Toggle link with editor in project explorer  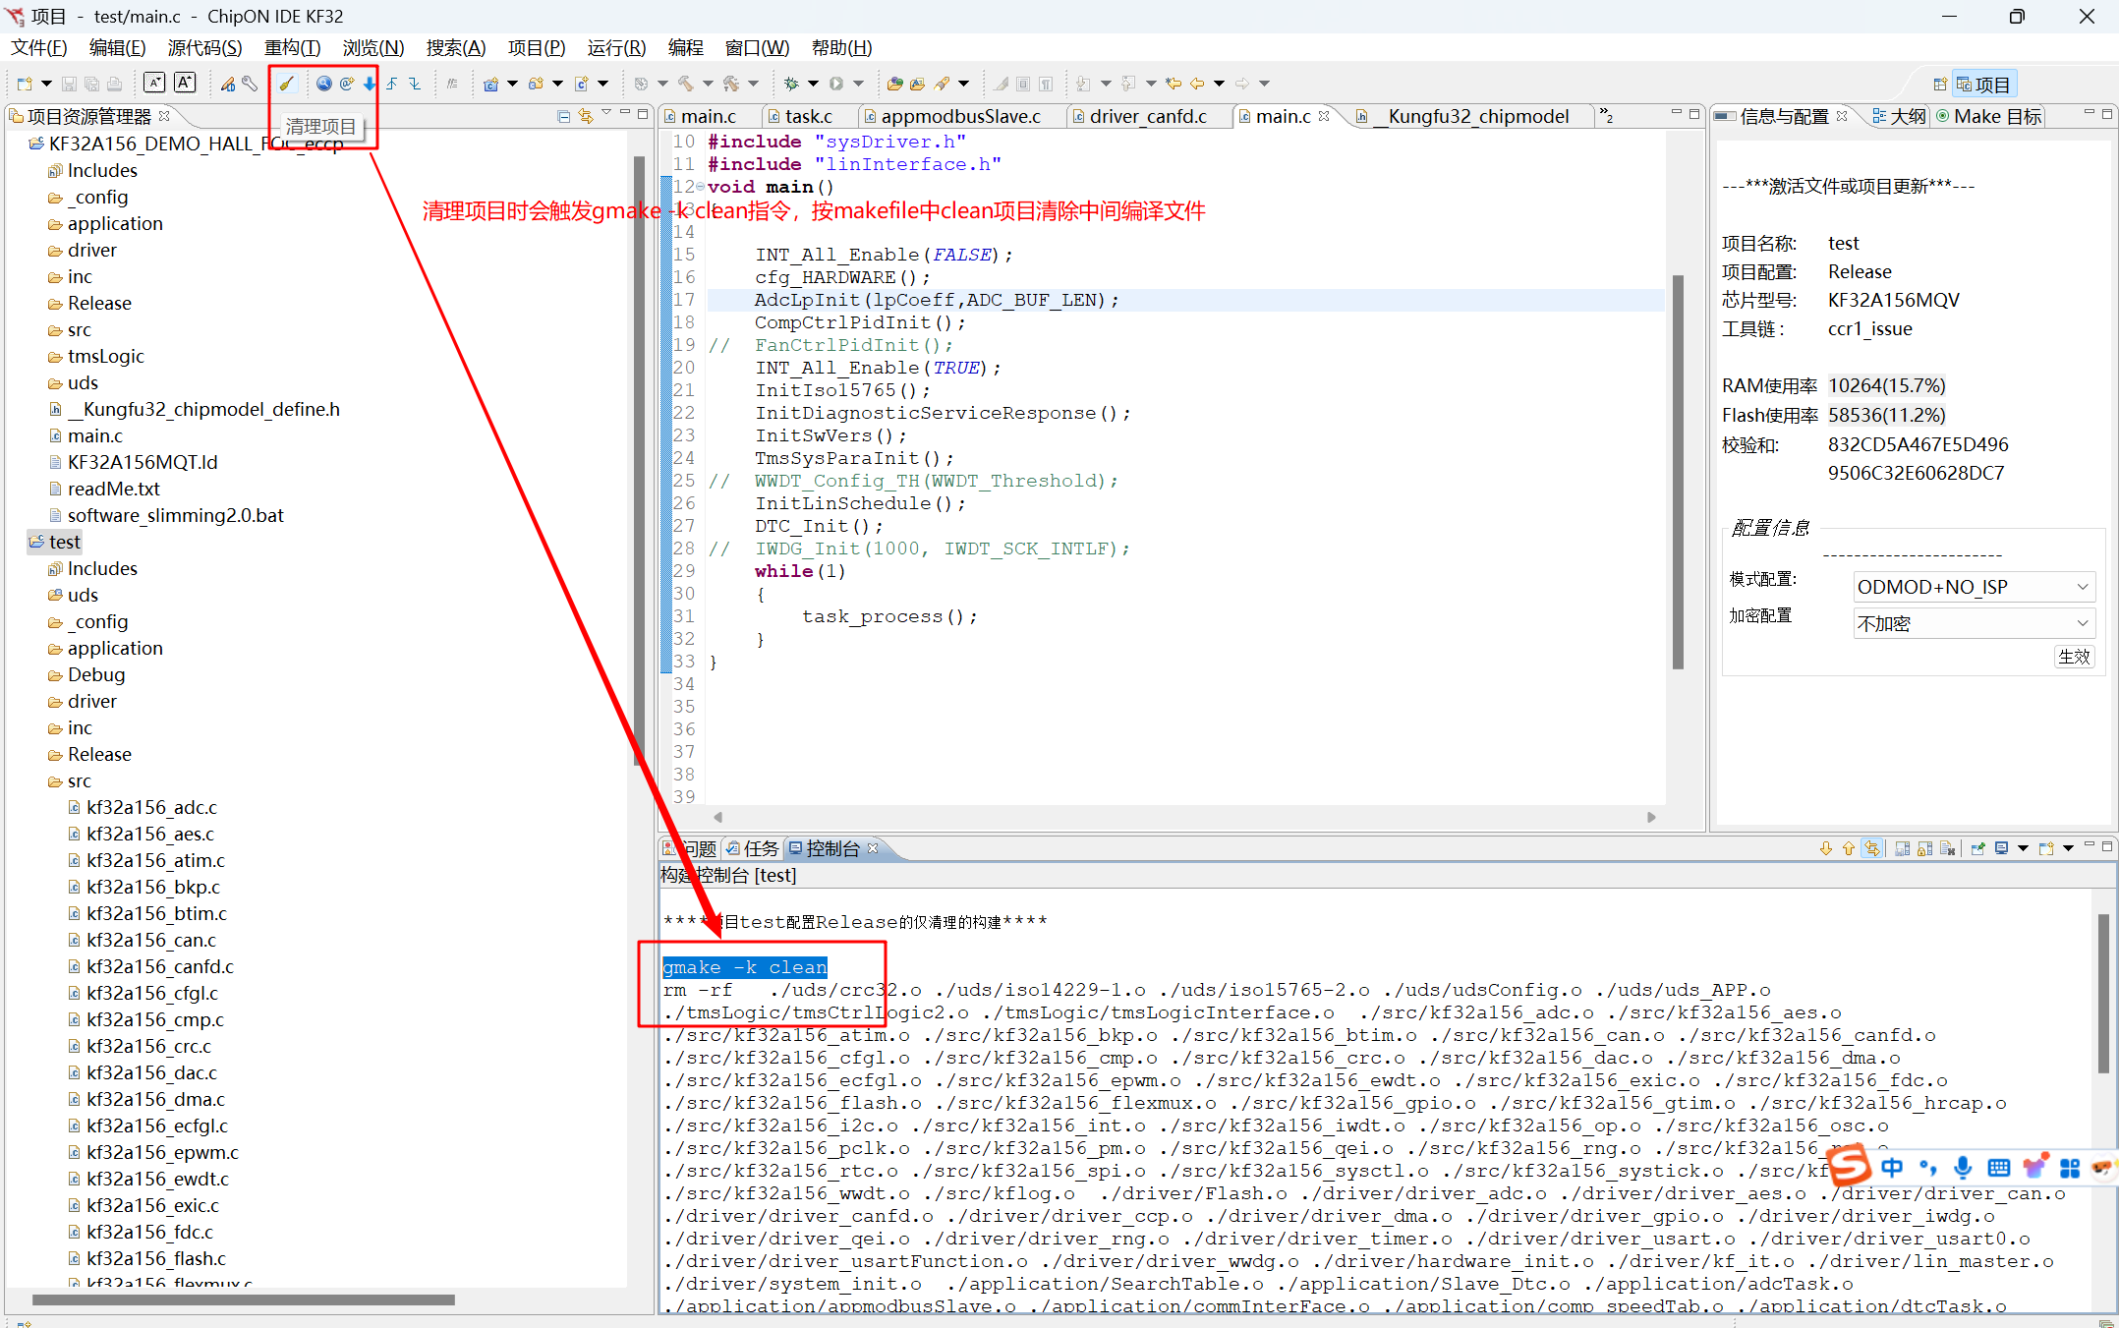tap(585, 116)
